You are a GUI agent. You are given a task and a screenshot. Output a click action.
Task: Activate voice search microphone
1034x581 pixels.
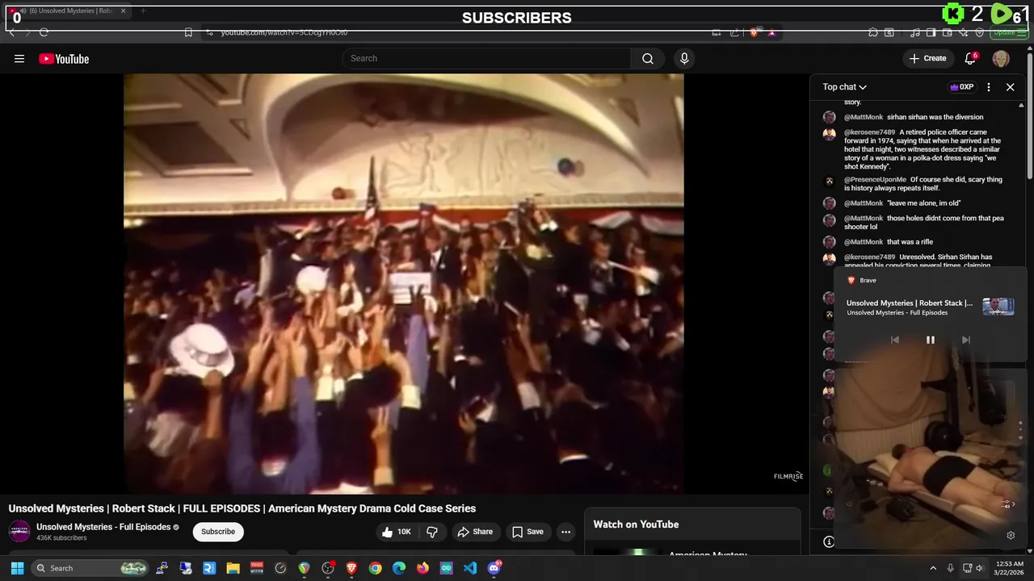(x=684, y=58)
